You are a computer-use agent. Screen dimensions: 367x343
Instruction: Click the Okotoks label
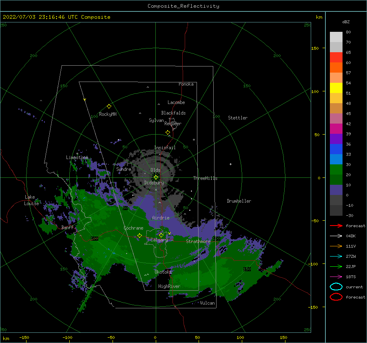click(163, 272)
